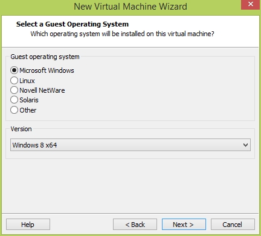Click the Select a Guest Operating System heading
Screen dimensions: 261x236
72,24
